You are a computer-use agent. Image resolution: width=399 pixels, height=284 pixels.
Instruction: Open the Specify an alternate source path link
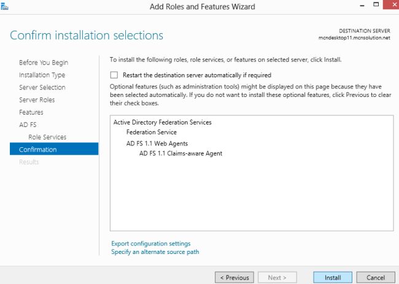click(155, 251)
